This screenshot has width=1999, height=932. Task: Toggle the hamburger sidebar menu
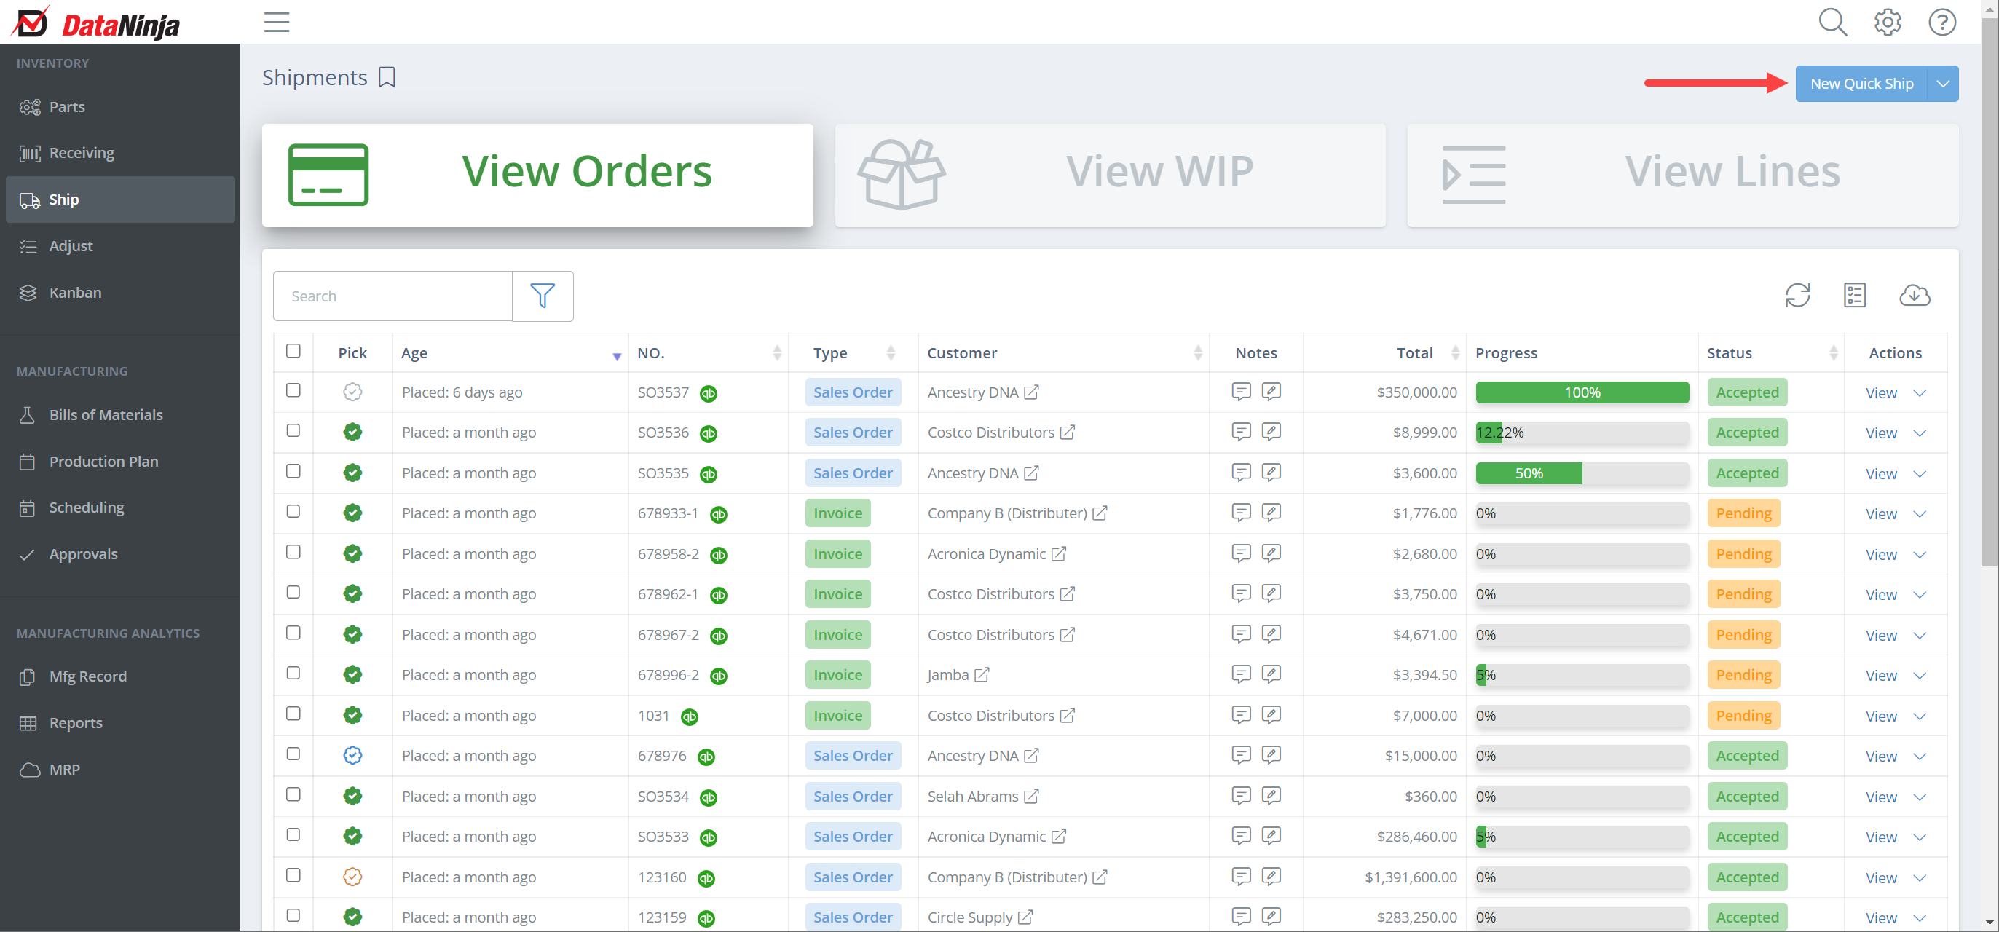tap(276, 22)
